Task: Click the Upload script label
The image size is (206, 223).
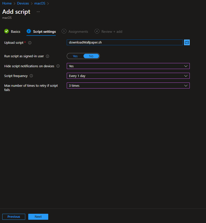Action: 14,43
